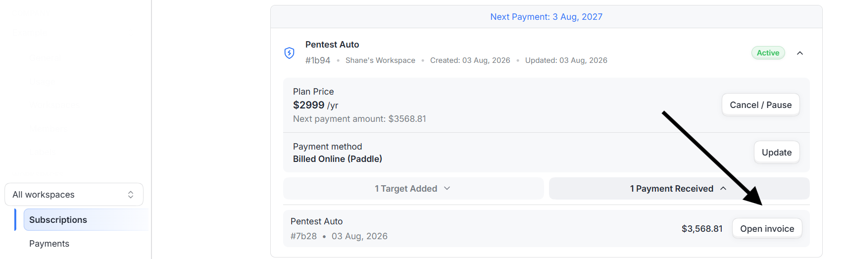Viewport: 845px width, 259px height.
Task: Click the Pentest Auto payment row title
Action: coord(316,221)
